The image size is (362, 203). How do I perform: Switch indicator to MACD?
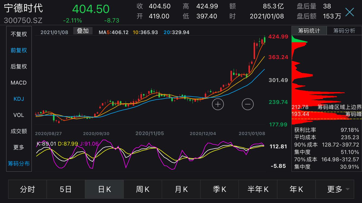click(19, 83)
